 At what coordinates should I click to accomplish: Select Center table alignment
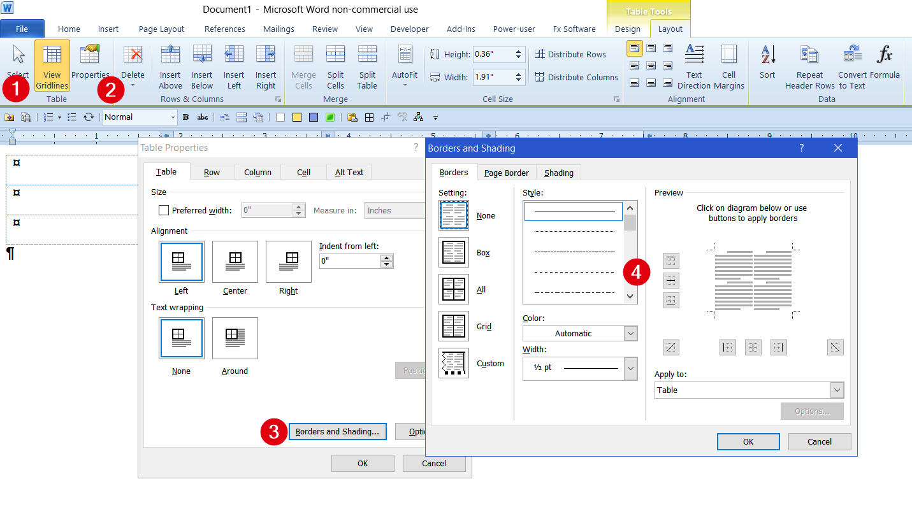235,262
